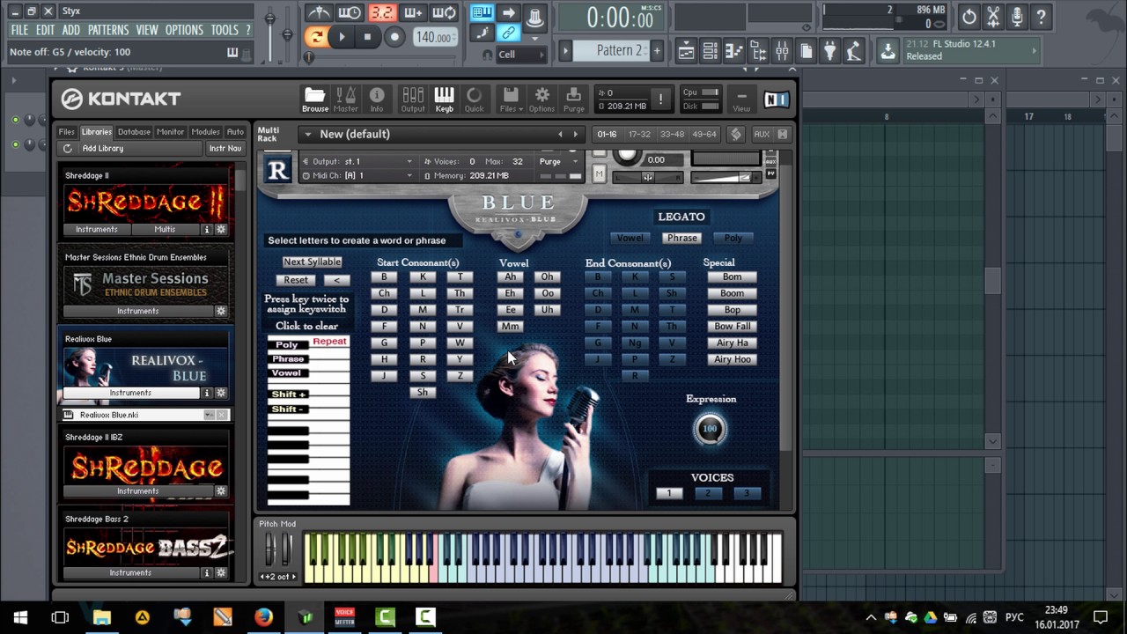
Task: Open the FILE menu
Action: pos(19,30)
